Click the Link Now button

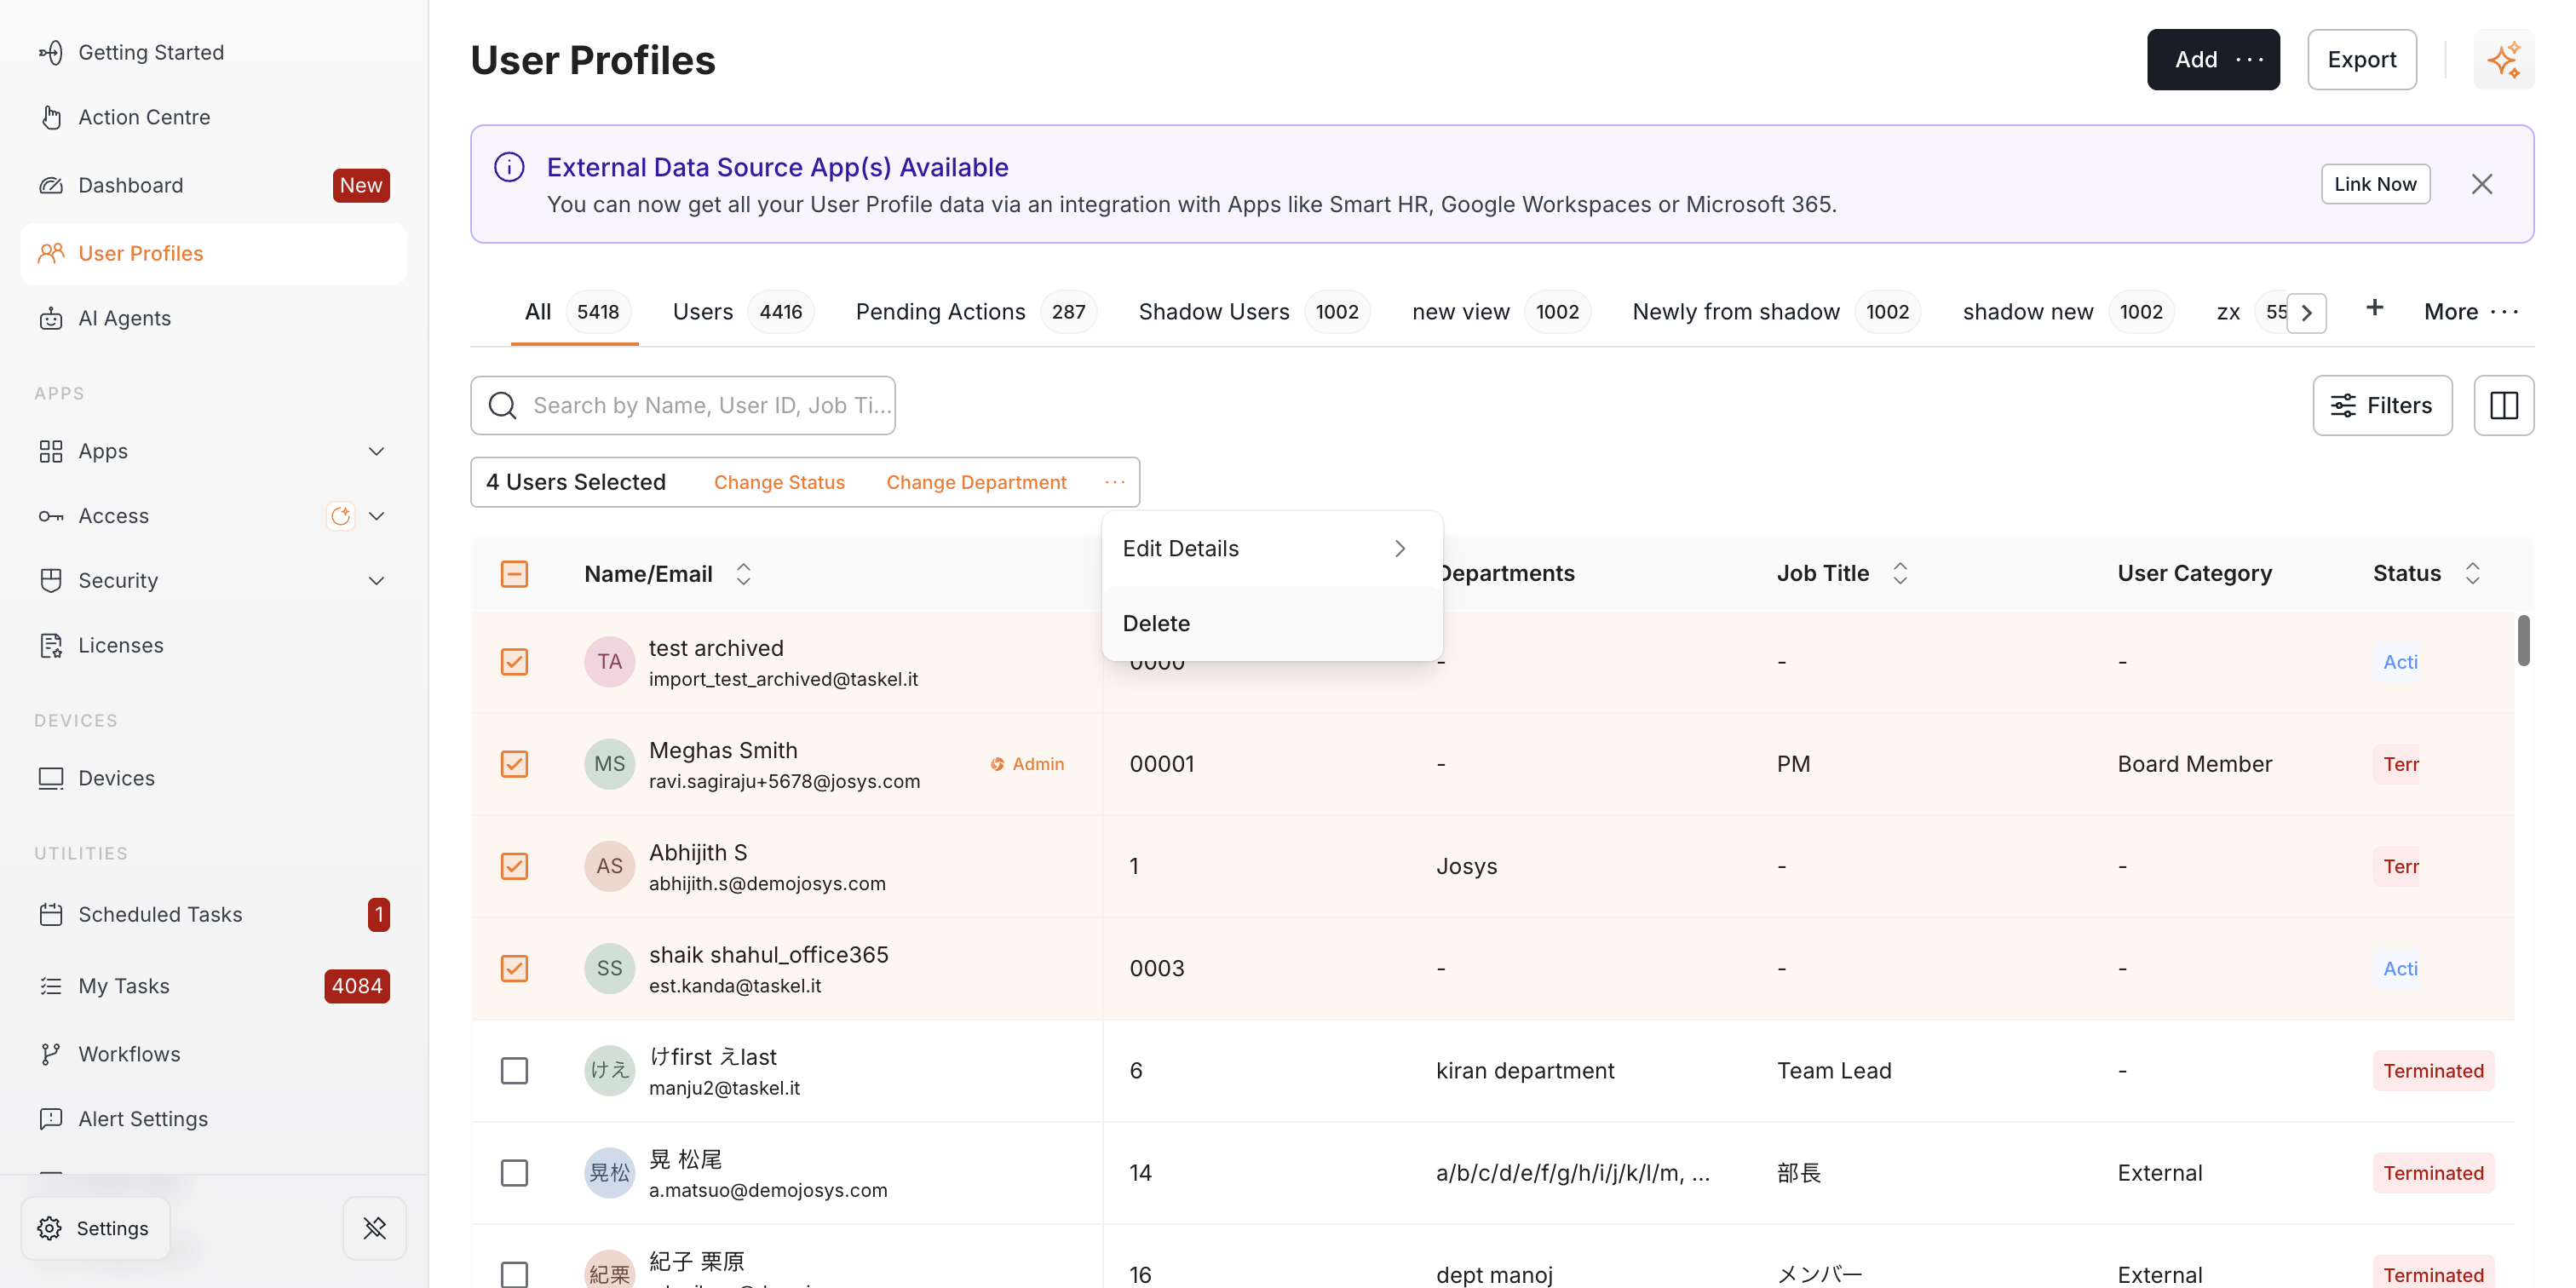[2375, 184]
